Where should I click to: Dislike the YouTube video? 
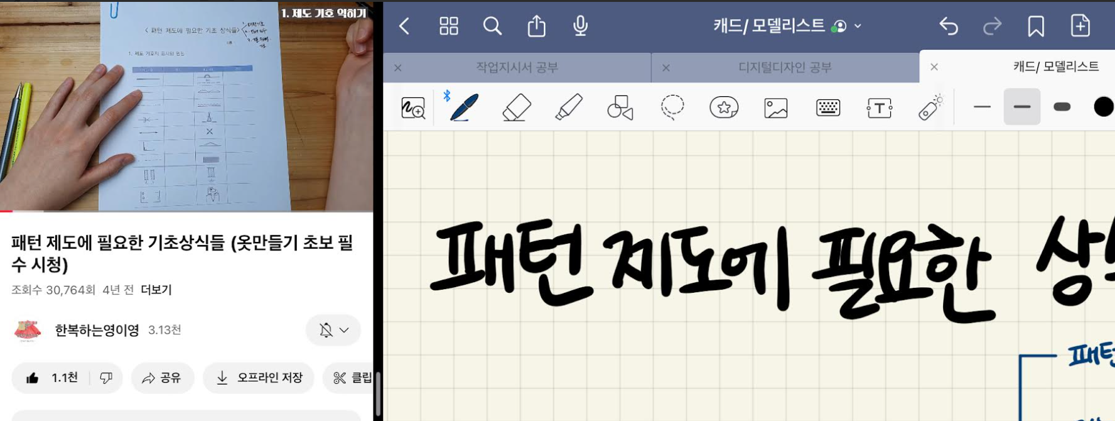106,378
